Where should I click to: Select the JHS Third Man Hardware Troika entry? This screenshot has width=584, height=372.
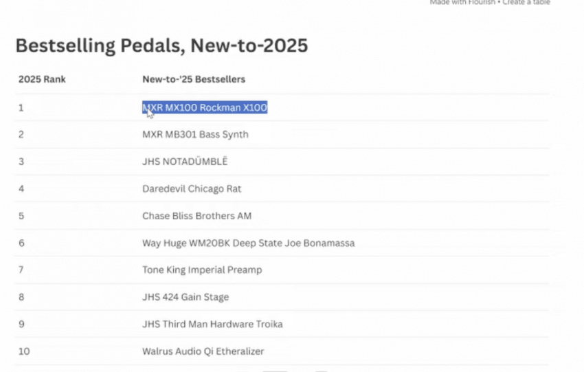(x=212, y=324)
